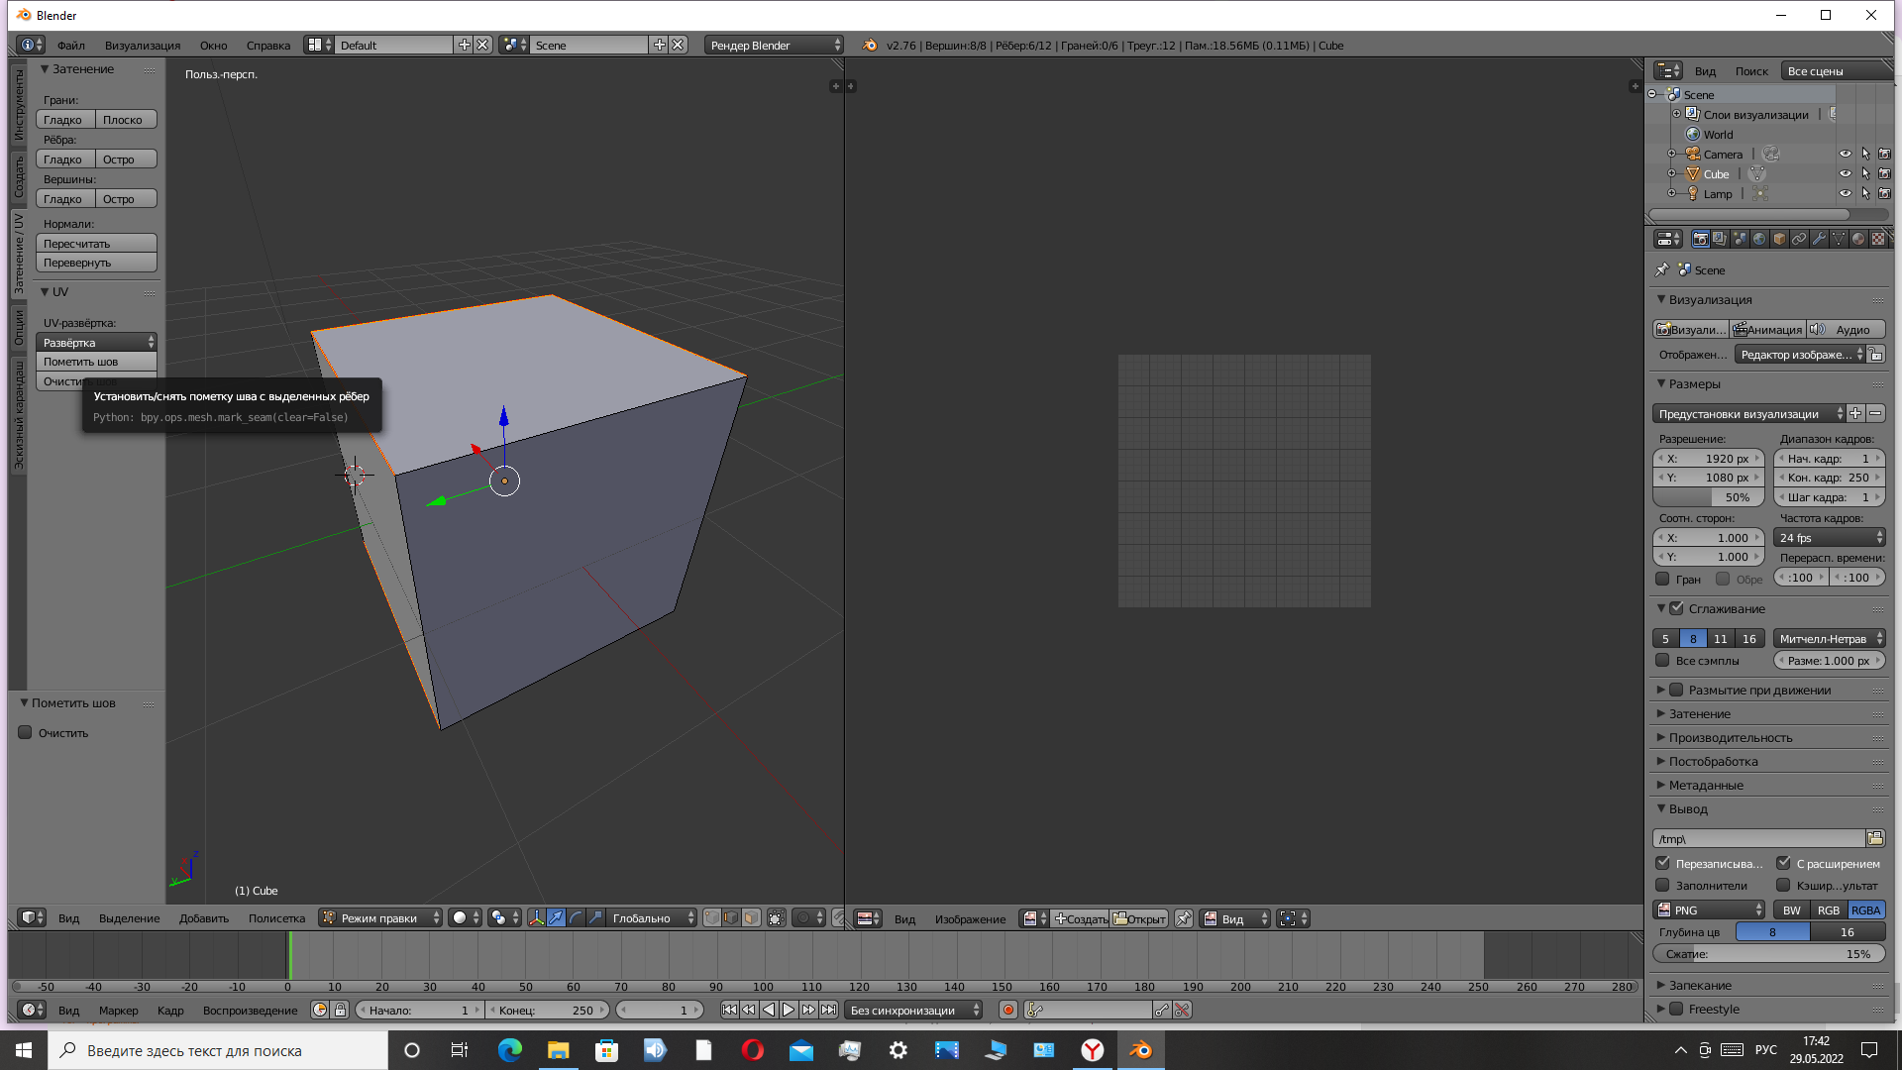Hide the Cube with its eye icon
The width and height of the screenshot is (1902, 1070).
pos(1845,173)
